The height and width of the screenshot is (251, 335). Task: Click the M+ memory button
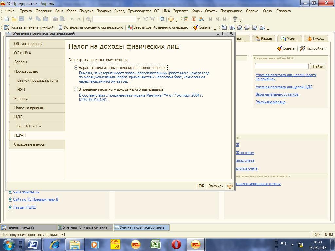pyautogui.click(x=218, y=19)
